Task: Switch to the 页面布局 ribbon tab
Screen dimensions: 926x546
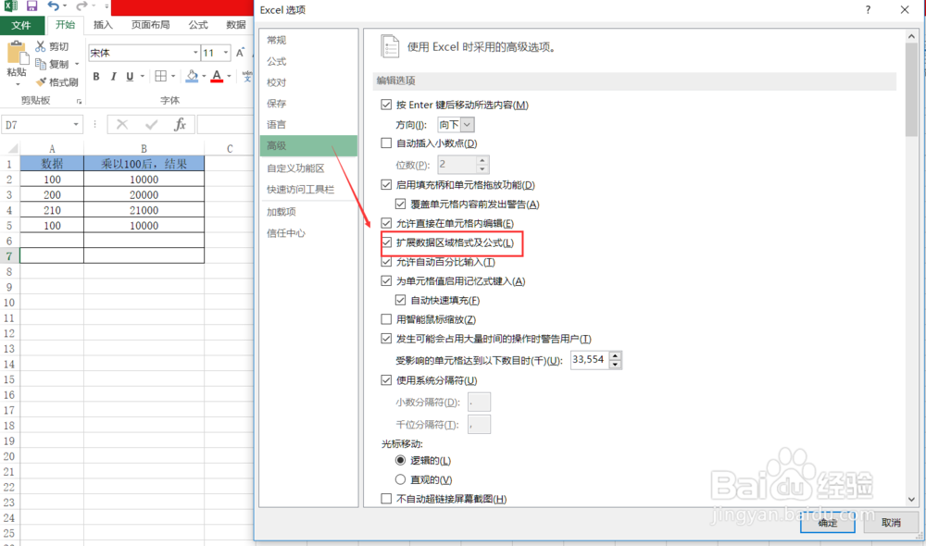Action: click(150, 25)
